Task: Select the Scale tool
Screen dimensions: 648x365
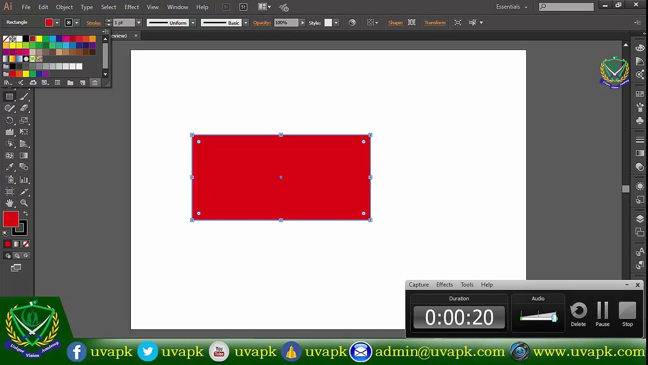Action: [24, 120]
